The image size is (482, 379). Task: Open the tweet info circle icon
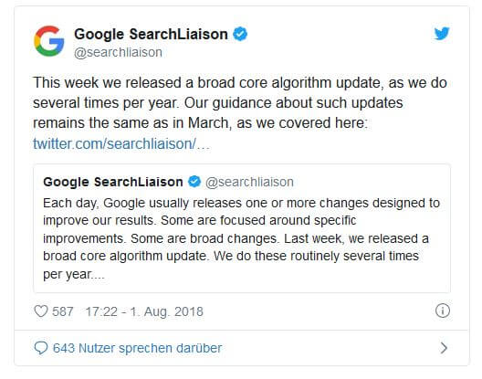443,311
